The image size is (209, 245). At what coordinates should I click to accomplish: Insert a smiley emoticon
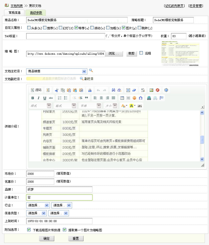point(134,98)
